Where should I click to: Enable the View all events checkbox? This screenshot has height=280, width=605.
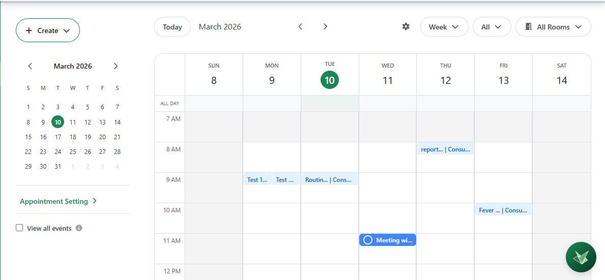(x=19, y=228)
